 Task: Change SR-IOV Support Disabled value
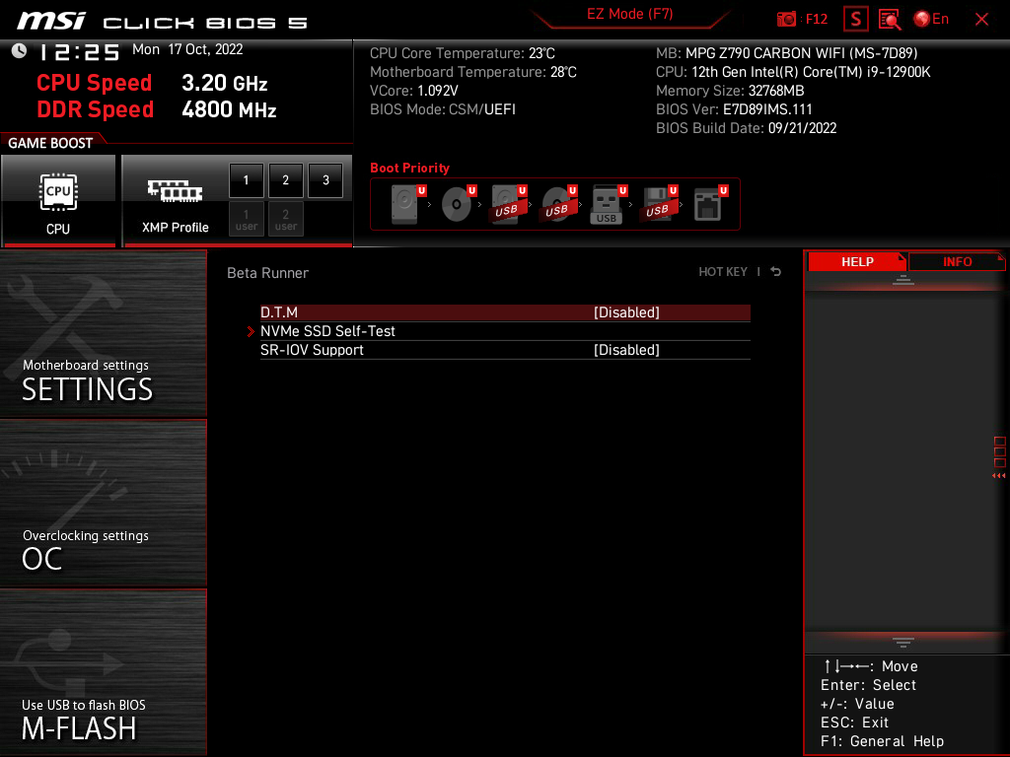[x=626, y=350]
